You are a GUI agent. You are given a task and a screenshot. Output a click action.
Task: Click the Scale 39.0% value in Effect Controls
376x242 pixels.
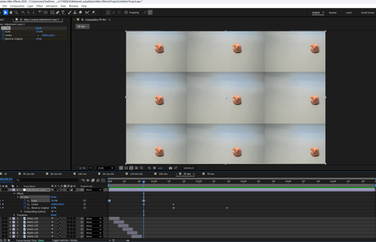coord(39,32)
